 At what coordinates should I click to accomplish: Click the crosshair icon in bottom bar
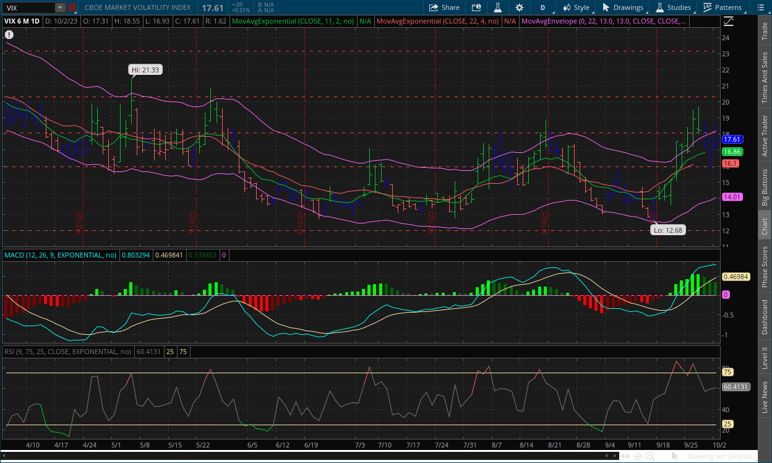pos(637,457)
